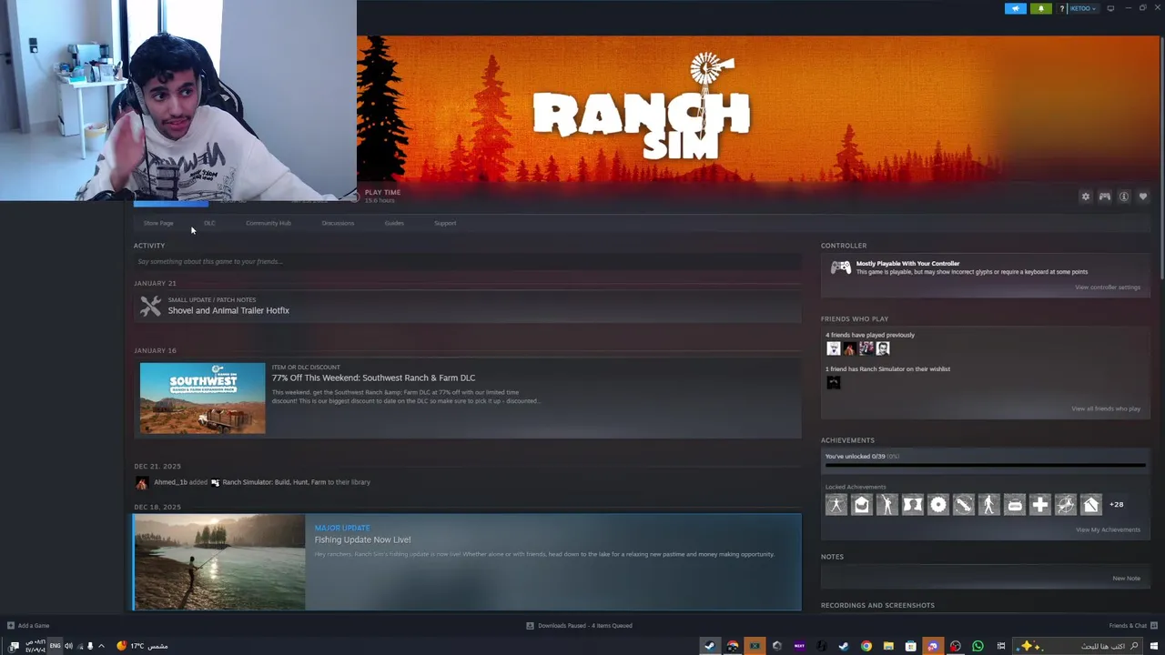Focus the 'Say something about this game' field

[467, 261]
